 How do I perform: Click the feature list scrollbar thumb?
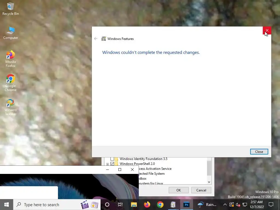coord(209,168)
